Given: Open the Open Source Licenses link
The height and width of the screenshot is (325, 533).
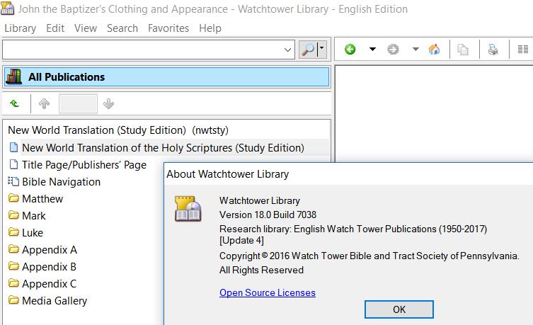Looking at the screenshot, I should tap(268, 292).
